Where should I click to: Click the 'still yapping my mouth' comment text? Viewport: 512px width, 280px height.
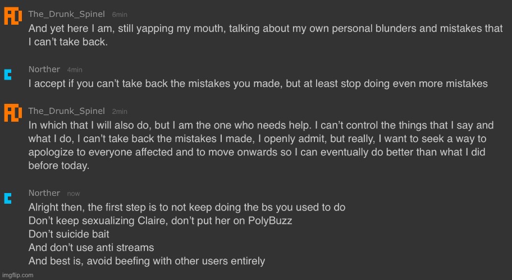pyautogui.click(x=265, y=35)
